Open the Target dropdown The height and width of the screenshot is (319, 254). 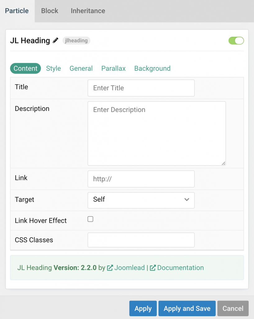tap(141, 200)
